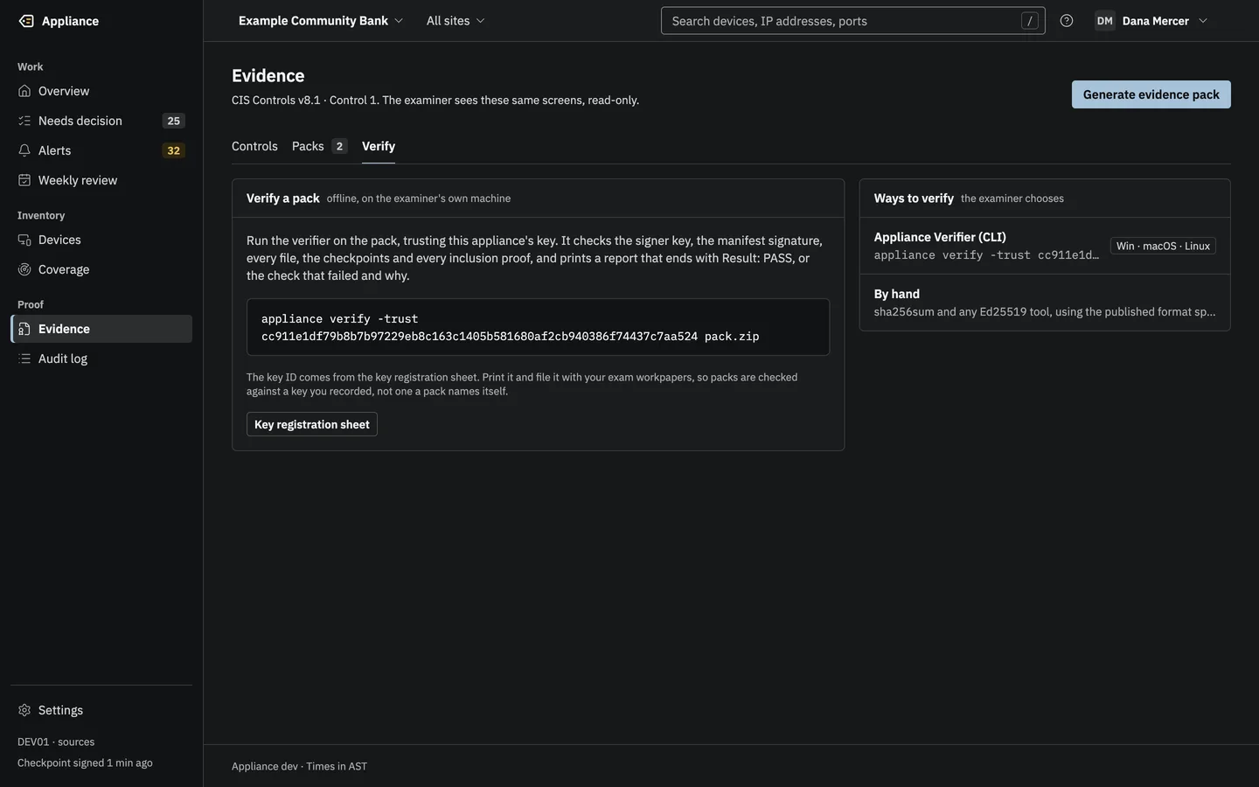Select the Appliance Verifier (CLI) option
Image resolution: width=1259 pixels, height=787 pixels.
1045,246
